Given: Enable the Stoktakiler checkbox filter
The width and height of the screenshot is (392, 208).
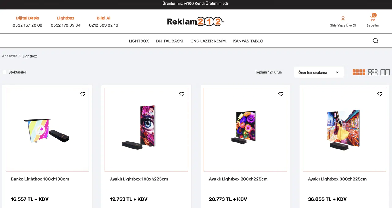Looking at the screenshot, I should pyautogui.click(x=4, y=72).
